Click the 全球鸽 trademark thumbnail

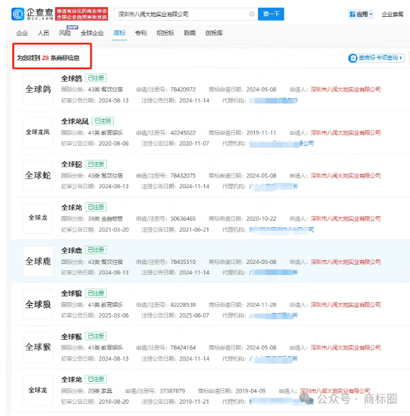(38, 89)
